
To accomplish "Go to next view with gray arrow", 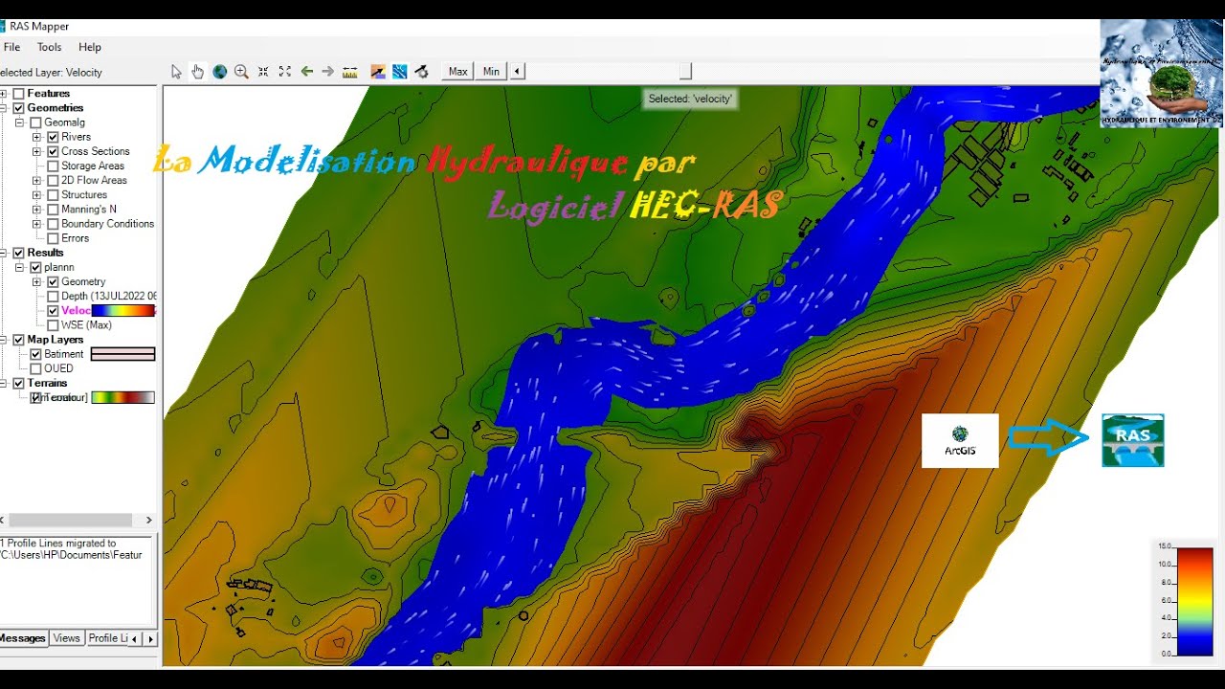I will pos(328,72).
